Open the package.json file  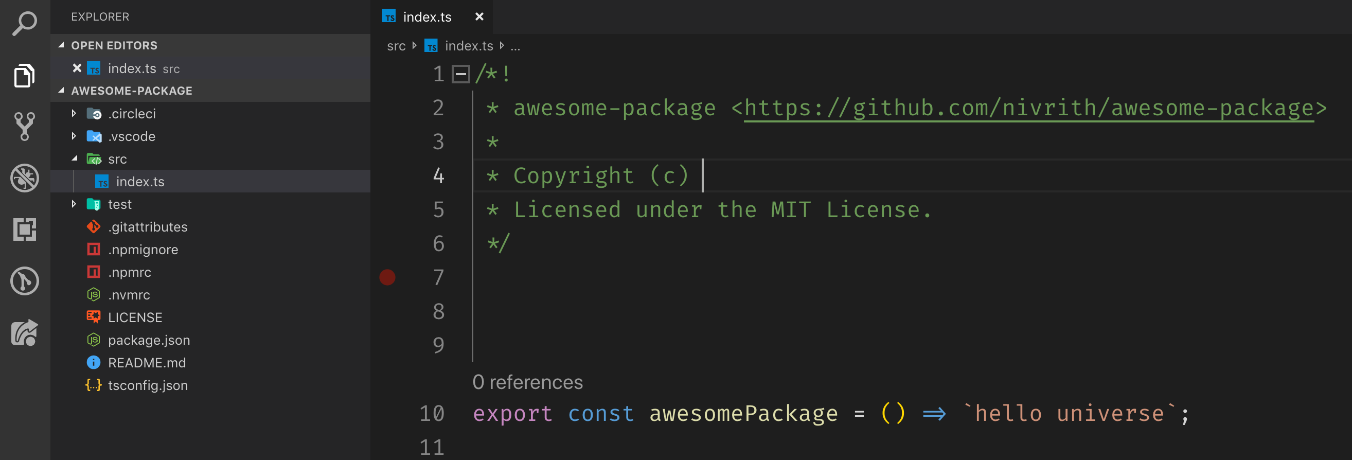210,339
